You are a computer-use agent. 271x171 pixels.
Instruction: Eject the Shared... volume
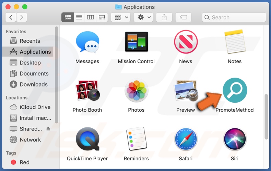(x=48, y=129)
